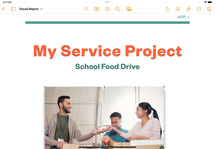The image size is (215, 149).
Task: Undo the last action
Action: [178, 9]
